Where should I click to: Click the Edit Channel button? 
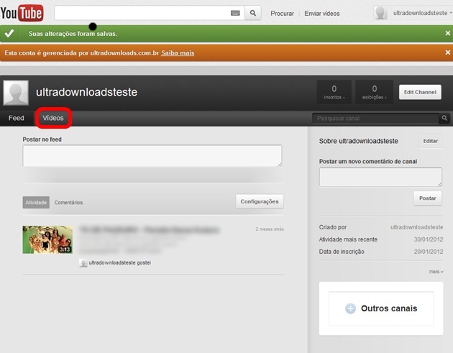(x=420, y=92)
